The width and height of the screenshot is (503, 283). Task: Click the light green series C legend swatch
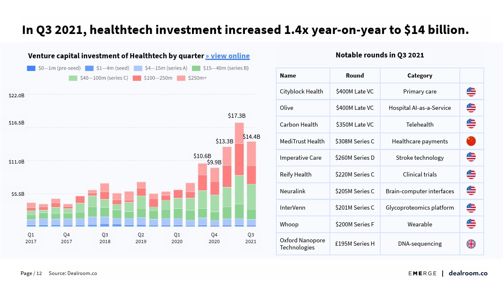click(x=73, y=78)
